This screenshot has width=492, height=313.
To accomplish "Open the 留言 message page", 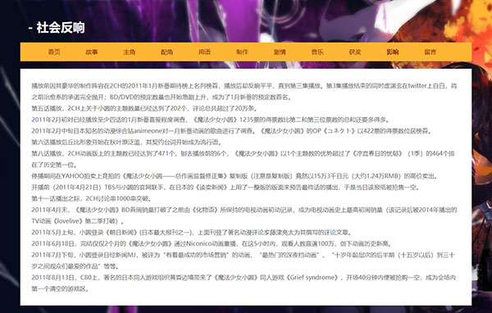I will pos(430,52).
